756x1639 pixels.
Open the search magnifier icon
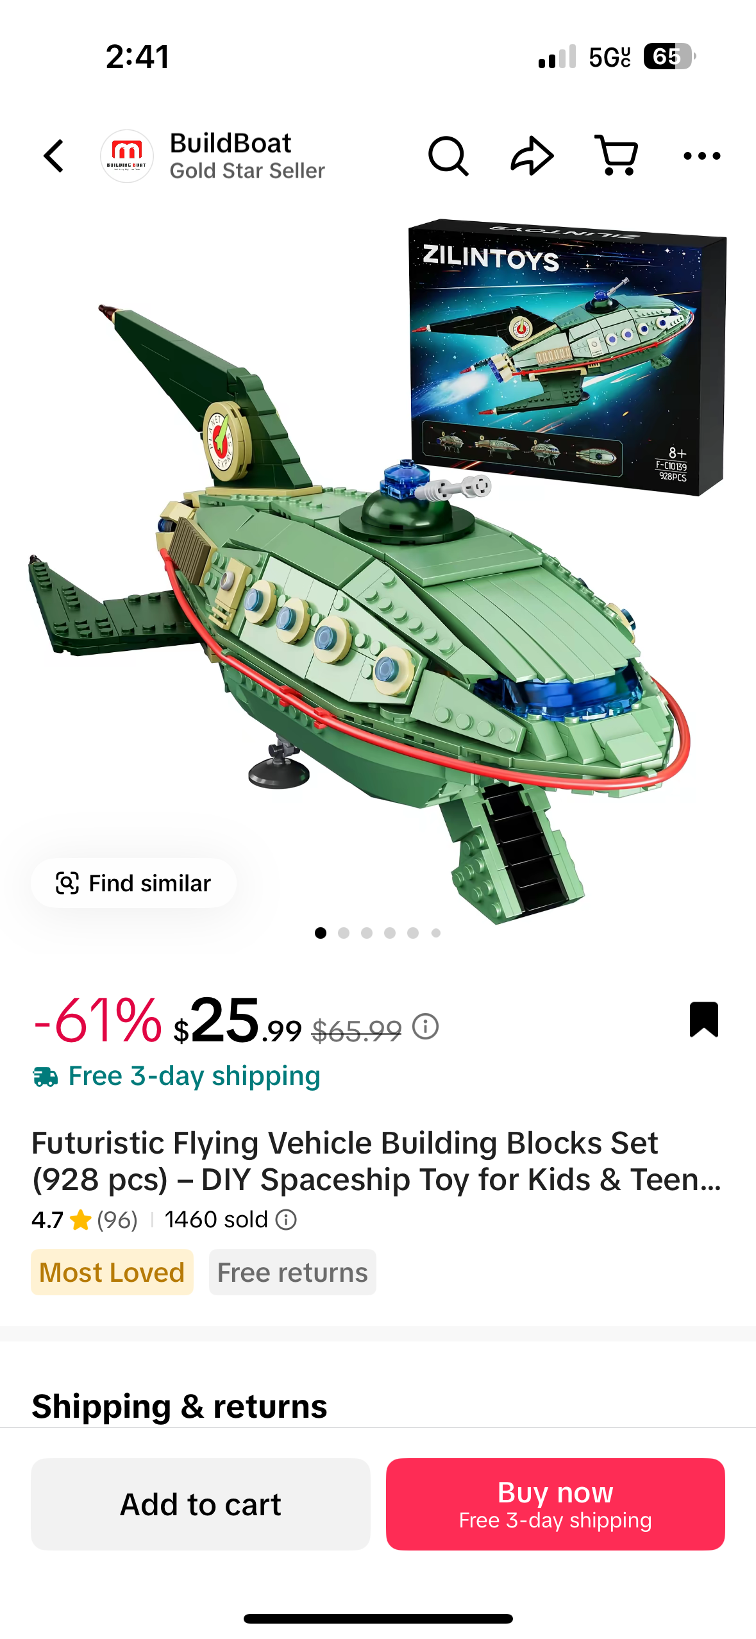[x=448, y=156]
